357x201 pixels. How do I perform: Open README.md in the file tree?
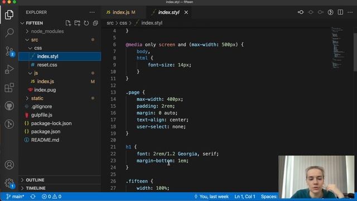point(60,140)
